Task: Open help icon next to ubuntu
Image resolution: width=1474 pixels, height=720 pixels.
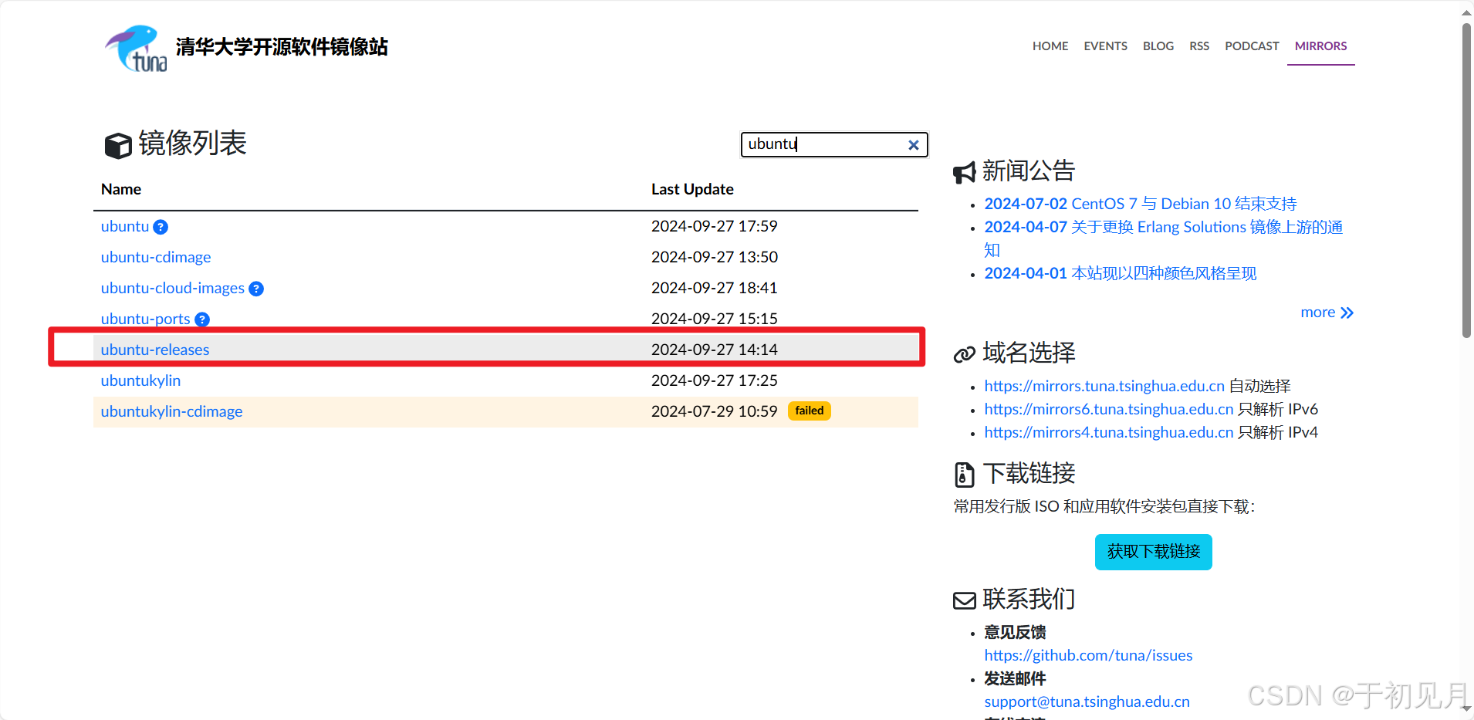Action: (x=161, y=227)
